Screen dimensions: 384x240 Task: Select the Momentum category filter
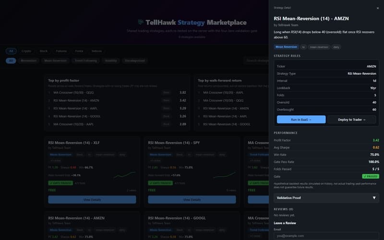coord(29,60)
